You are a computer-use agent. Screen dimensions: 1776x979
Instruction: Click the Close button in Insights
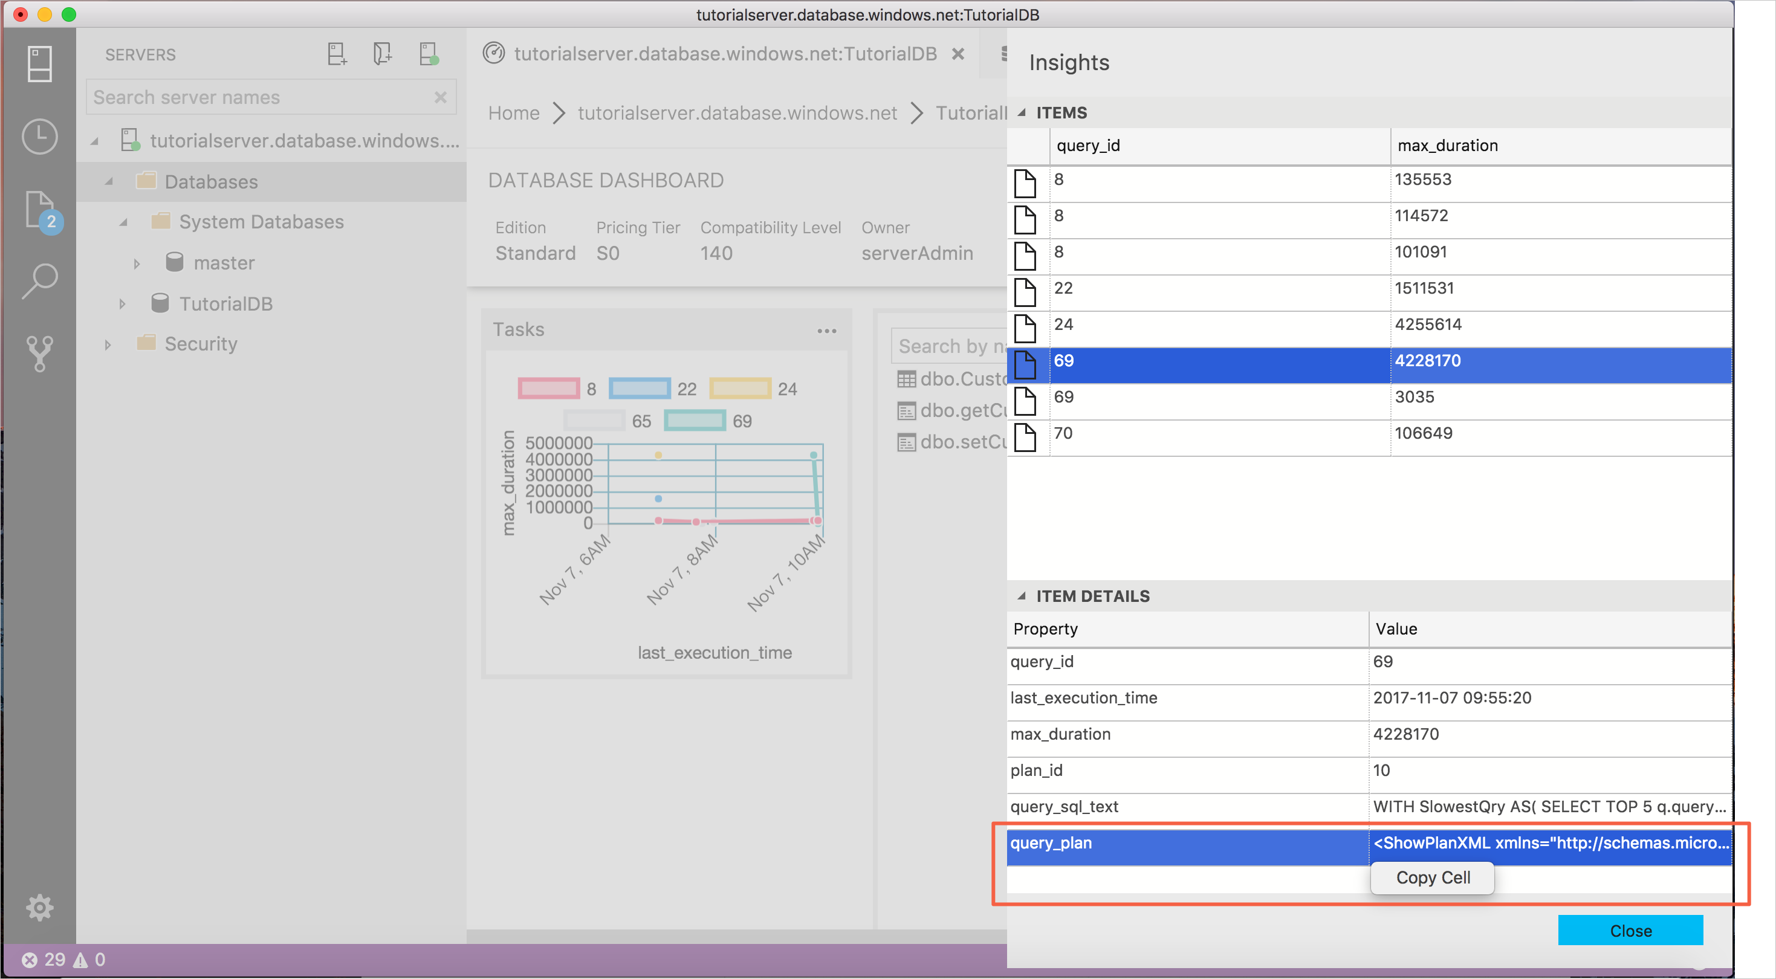tap(1630, 931)
